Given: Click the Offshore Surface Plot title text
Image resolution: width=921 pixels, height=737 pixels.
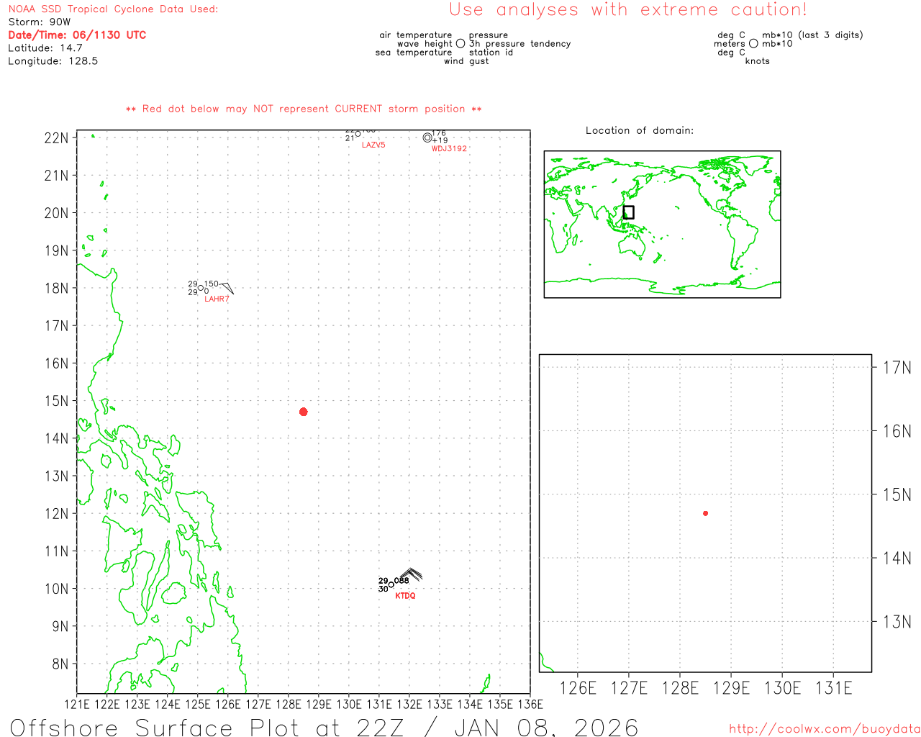Looking at the screenshot, I should pos(324,727).
